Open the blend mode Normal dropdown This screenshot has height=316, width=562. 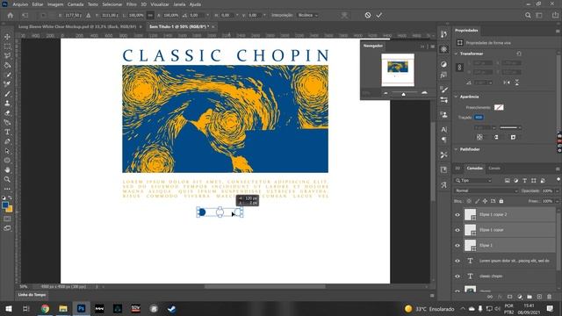point(486,190)
